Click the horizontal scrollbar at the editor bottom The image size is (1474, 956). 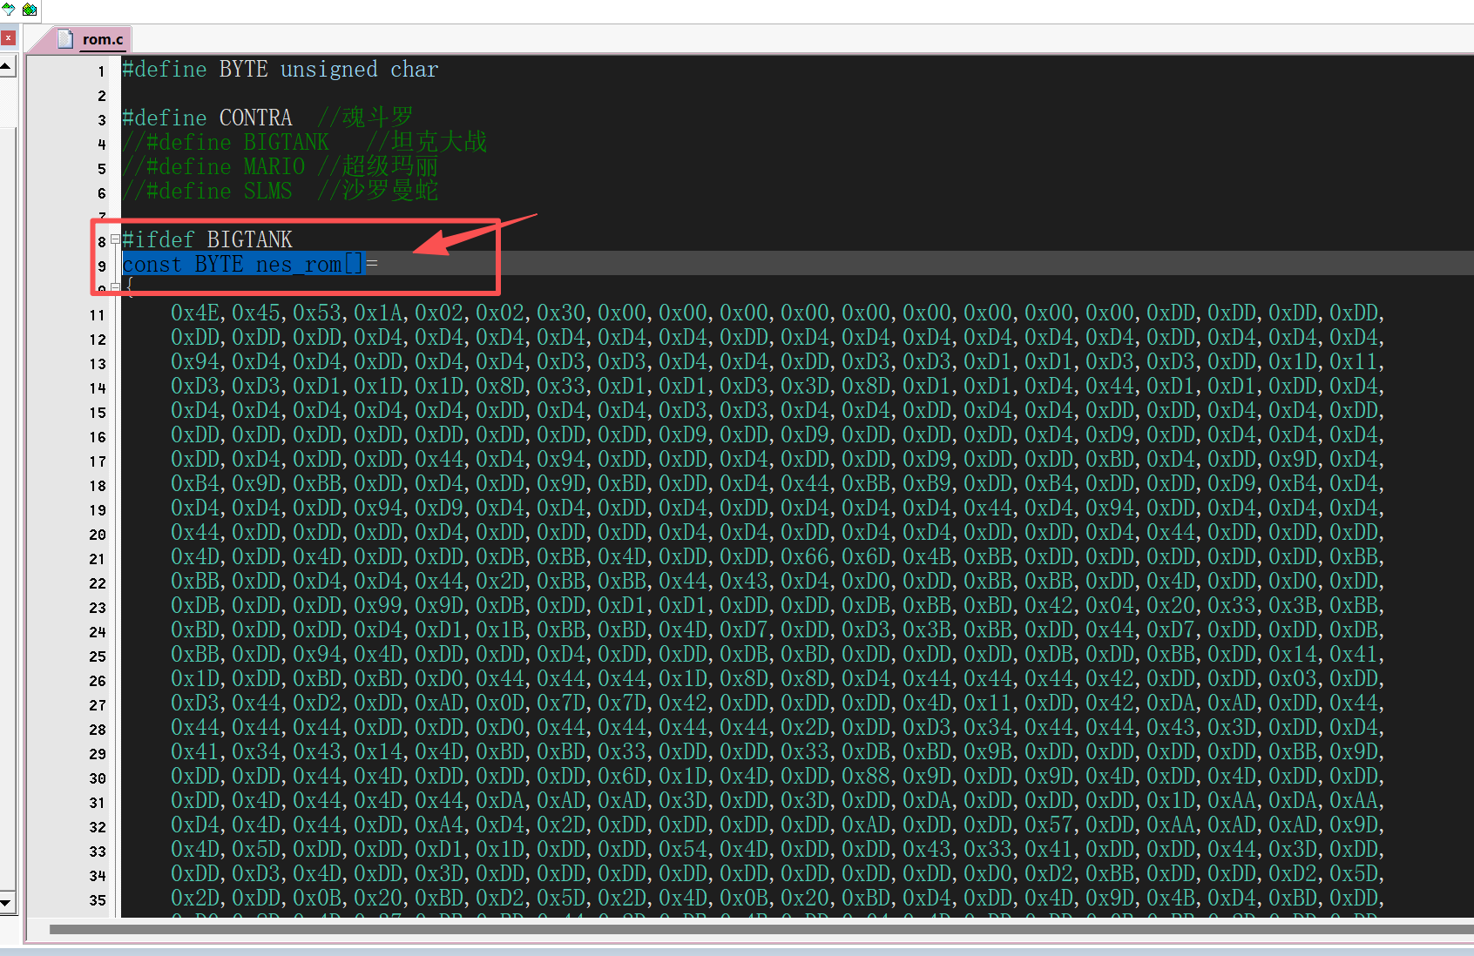coord(761,929)
